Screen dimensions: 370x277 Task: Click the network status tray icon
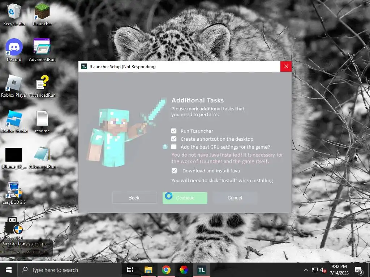(315, 270)
